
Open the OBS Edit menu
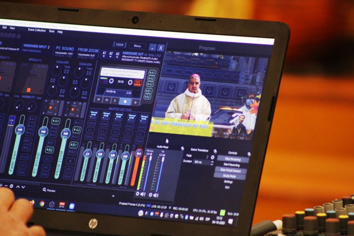4,27
